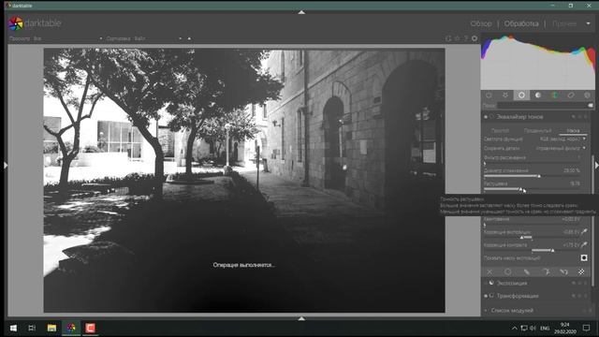599x337 pixels.
Task: Select the uniform blend circle icon
Action: [507, 271]
